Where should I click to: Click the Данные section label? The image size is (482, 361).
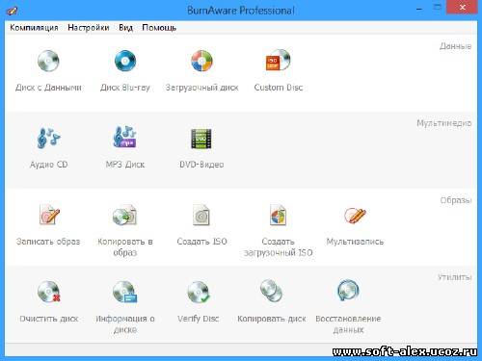click(x=455, y=46)
